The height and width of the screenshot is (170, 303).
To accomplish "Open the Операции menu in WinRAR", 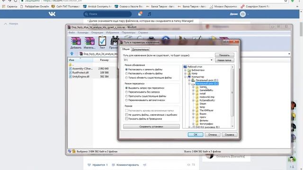I will (x=97, y=33).
